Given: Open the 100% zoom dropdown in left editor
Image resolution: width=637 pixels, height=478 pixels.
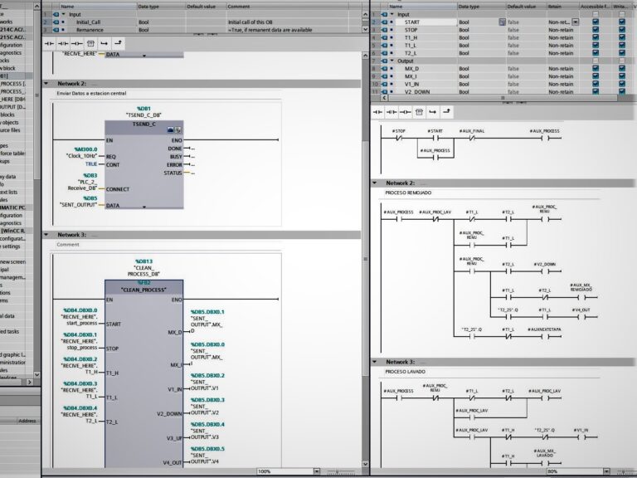Looking at the screenshot, I should pyautogui.click(x=318, y=471).
